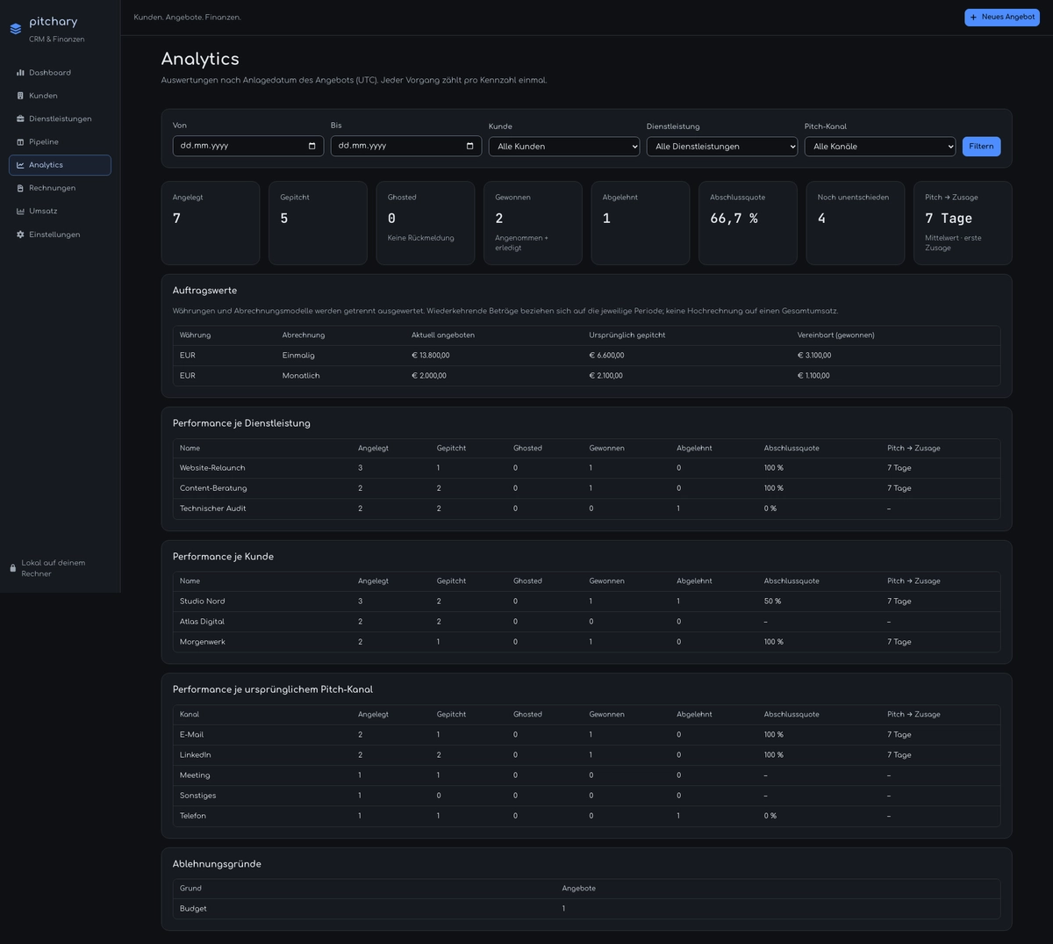1053x944 pixels.
Task: Click the lock icon in sidebar footer
Action: coord(13,568)
